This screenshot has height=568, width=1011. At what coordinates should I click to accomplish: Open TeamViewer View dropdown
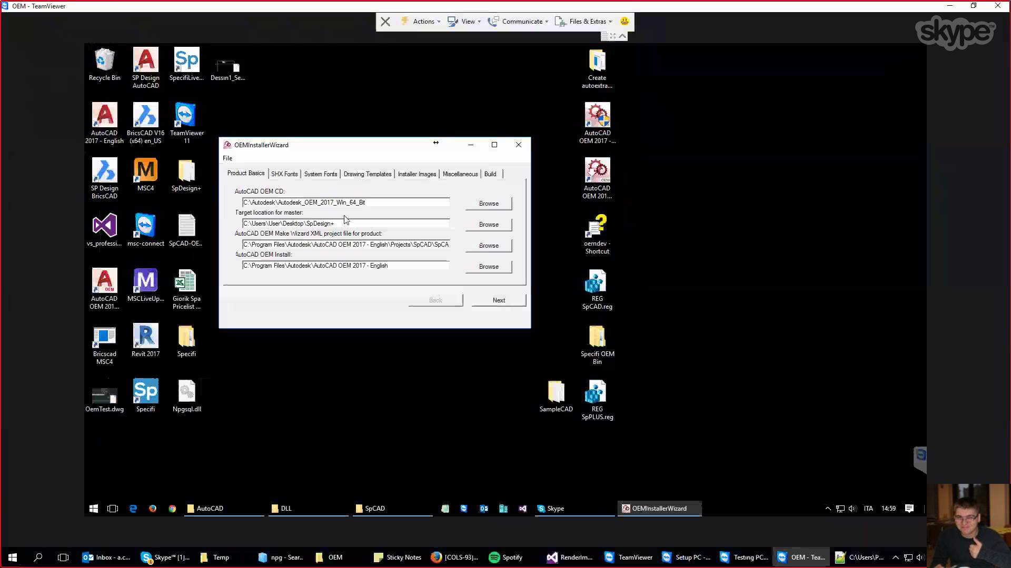point(464,22)
